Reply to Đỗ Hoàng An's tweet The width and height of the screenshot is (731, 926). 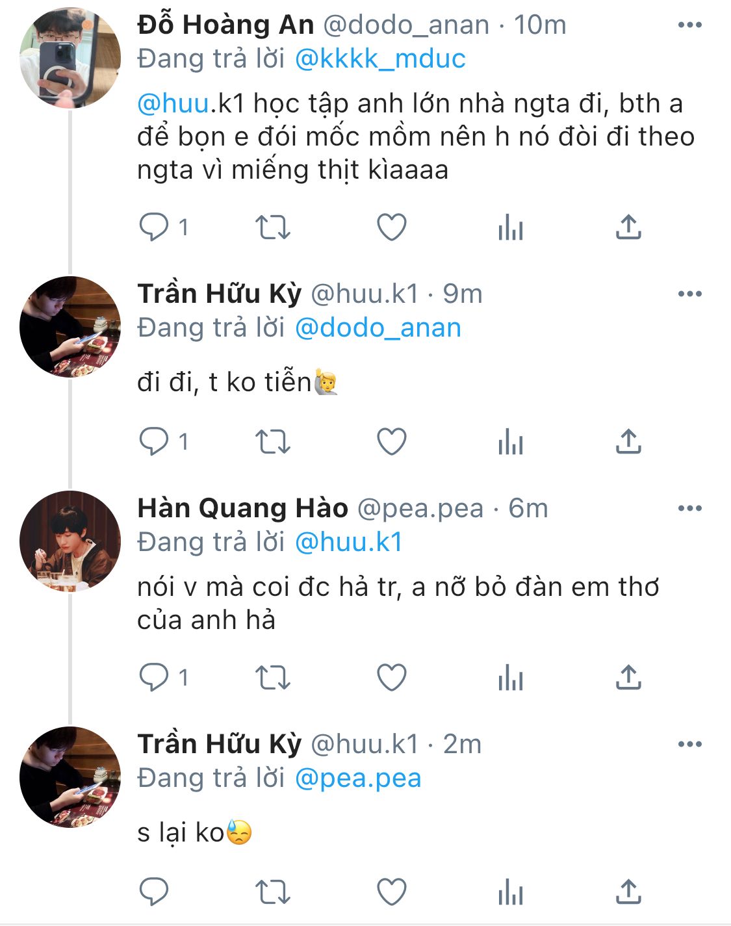click(155, 227)
